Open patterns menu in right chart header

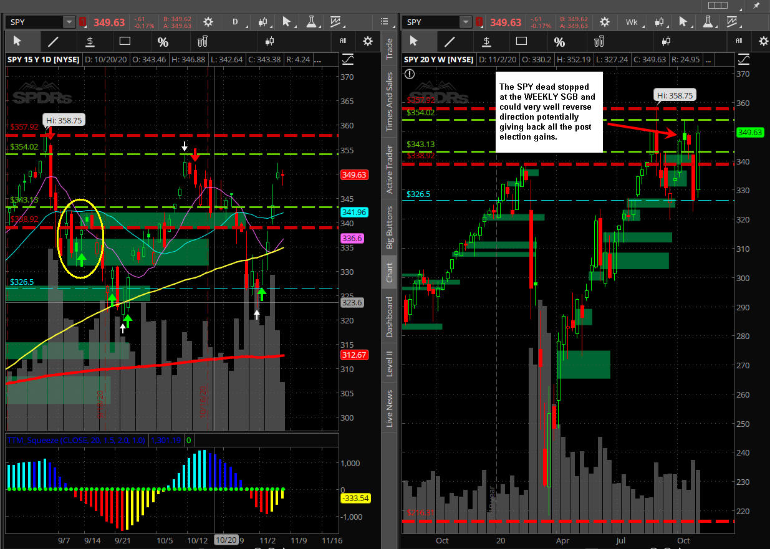pyautogui.click(x=732, y=22)
